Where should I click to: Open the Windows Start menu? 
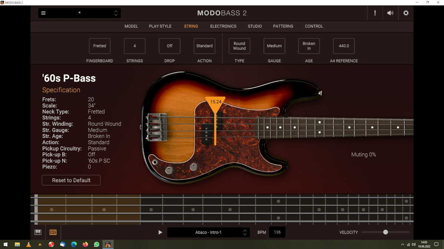[6, 244]
